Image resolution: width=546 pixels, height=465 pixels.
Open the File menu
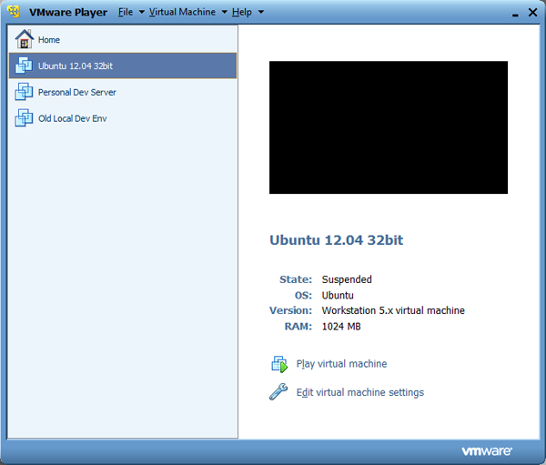[x=126, y=12]
